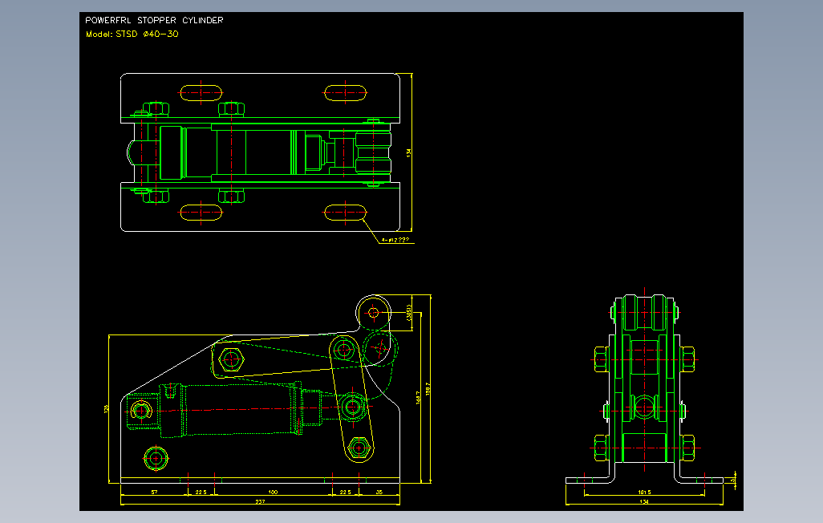Viewport: 823px width, 523px height.
Task: Click the 57 horizontal dimension value
Action: pos(154,492)
